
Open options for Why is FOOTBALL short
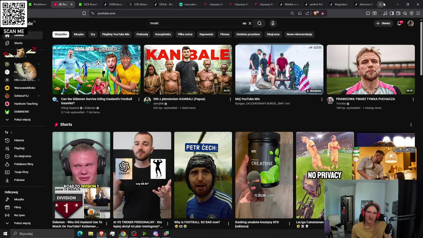(x=228, y=224)
